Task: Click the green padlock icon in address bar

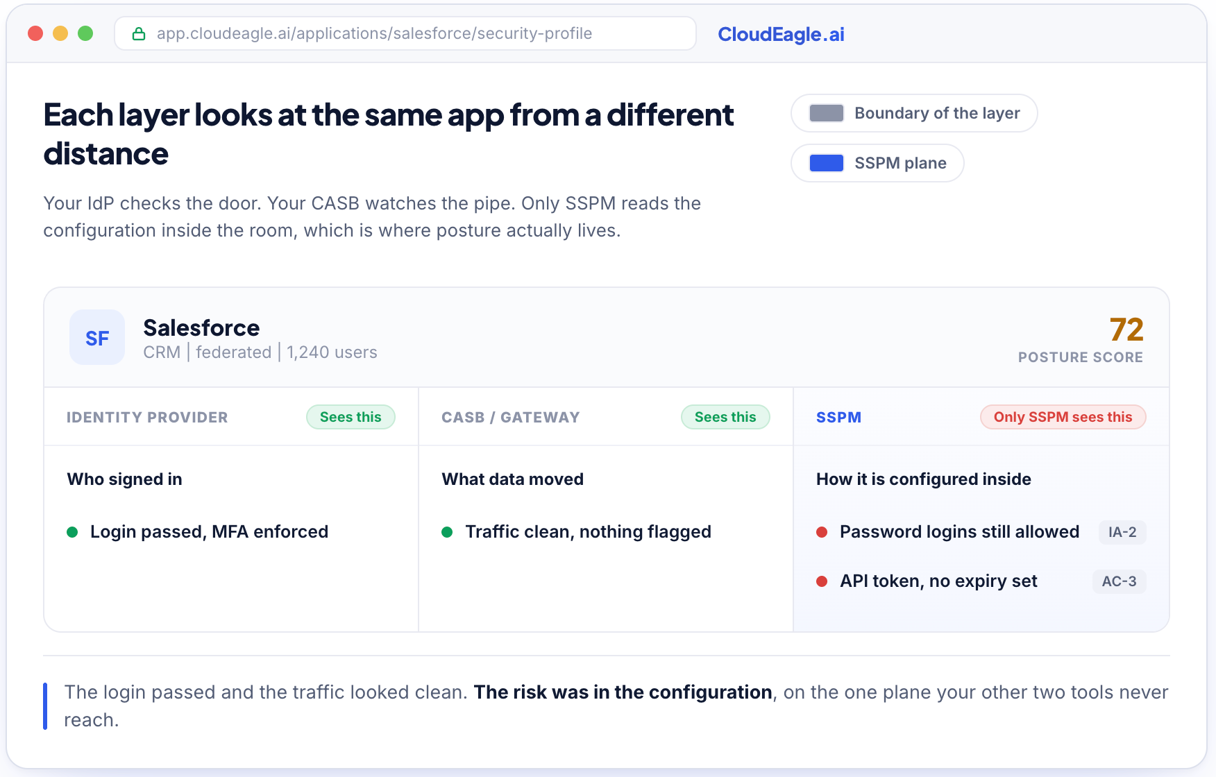Action: click(x=139, y=34)
